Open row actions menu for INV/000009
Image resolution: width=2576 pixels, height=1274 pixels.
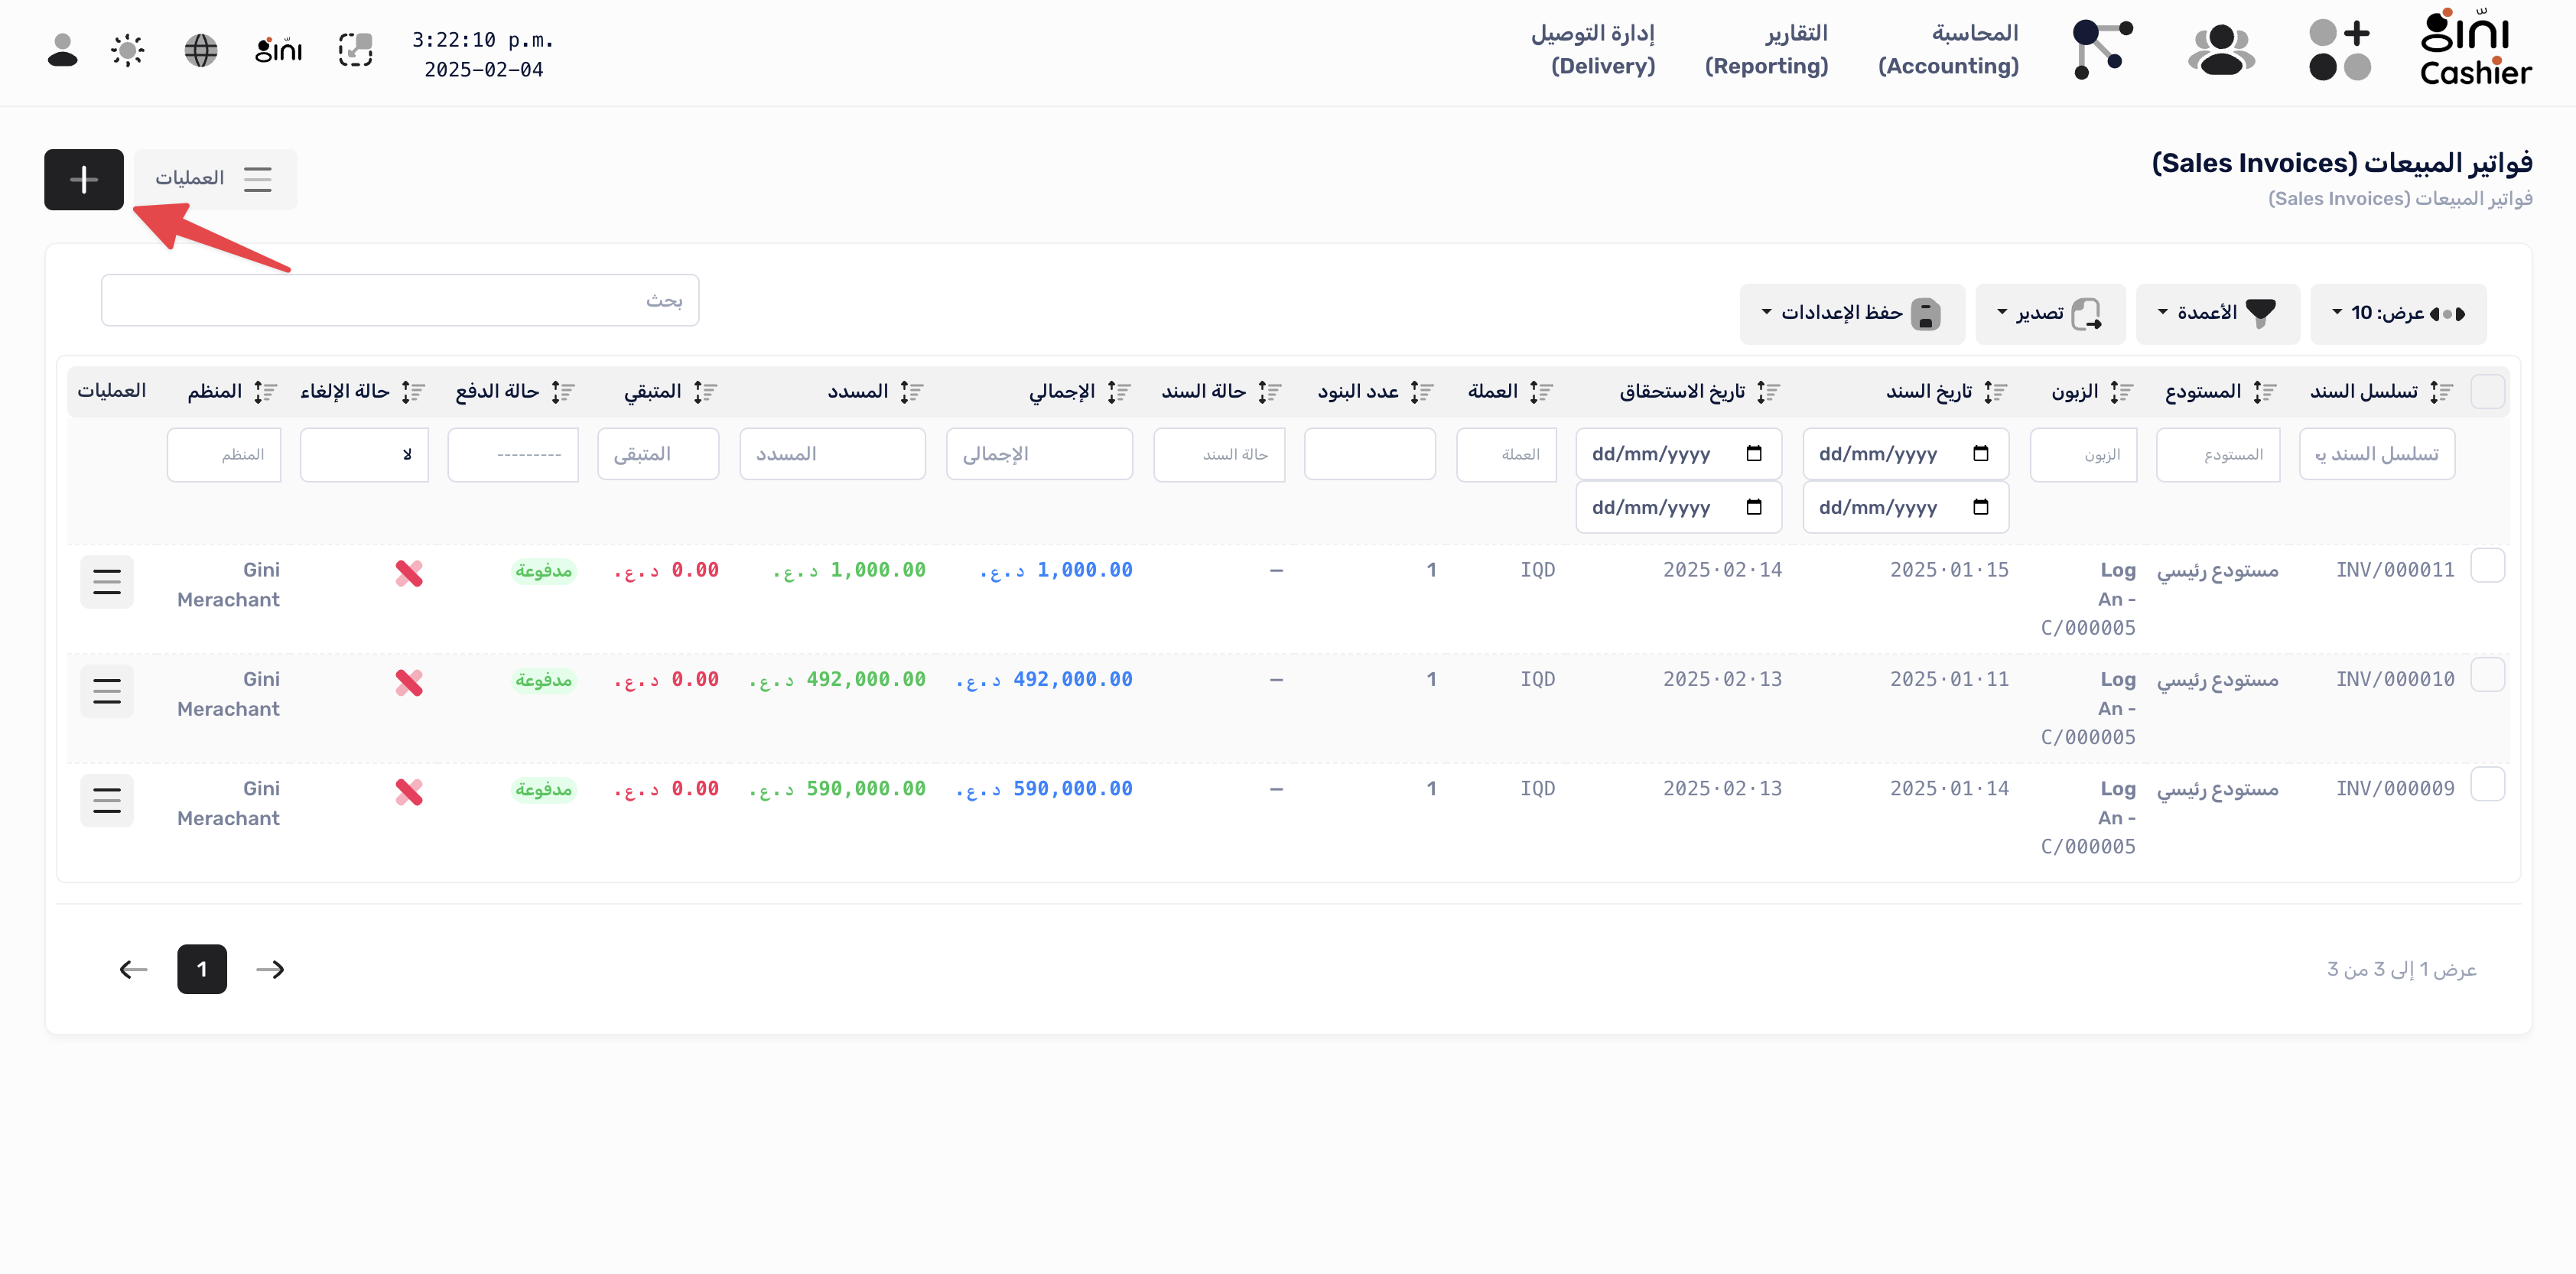107,801
